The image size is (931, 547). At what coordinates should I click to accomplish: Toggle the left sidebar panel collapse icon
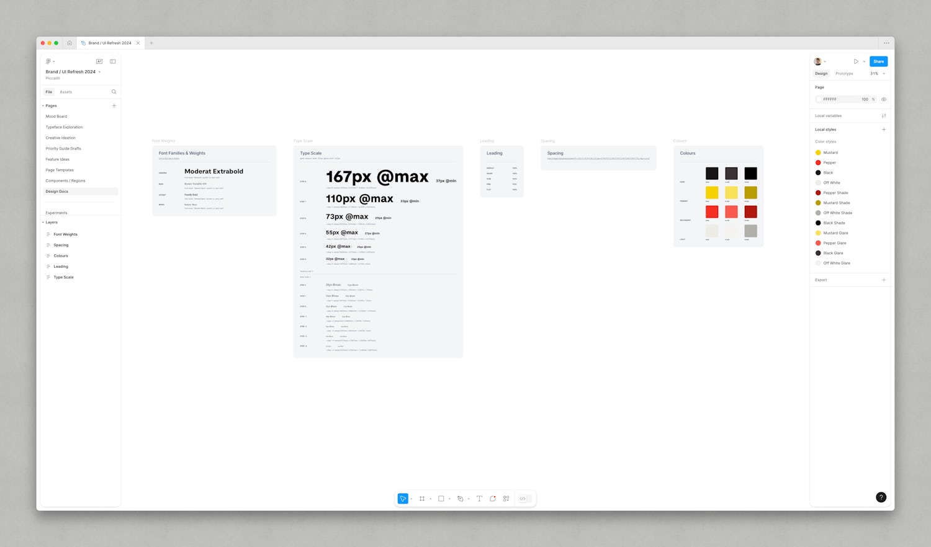(112, 61)
